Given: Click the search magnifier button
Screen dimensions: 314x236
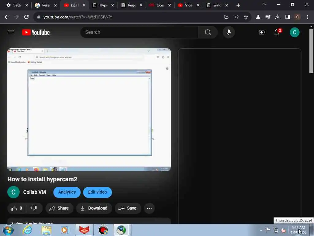Looking at the screenshot, I should [208, 32].
